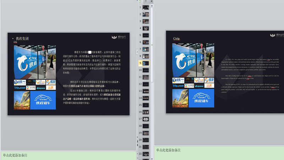This screenshot has height=160, width=284.
Task: Select slide 4 thumbnail
Action: click(x=146, y=28)
